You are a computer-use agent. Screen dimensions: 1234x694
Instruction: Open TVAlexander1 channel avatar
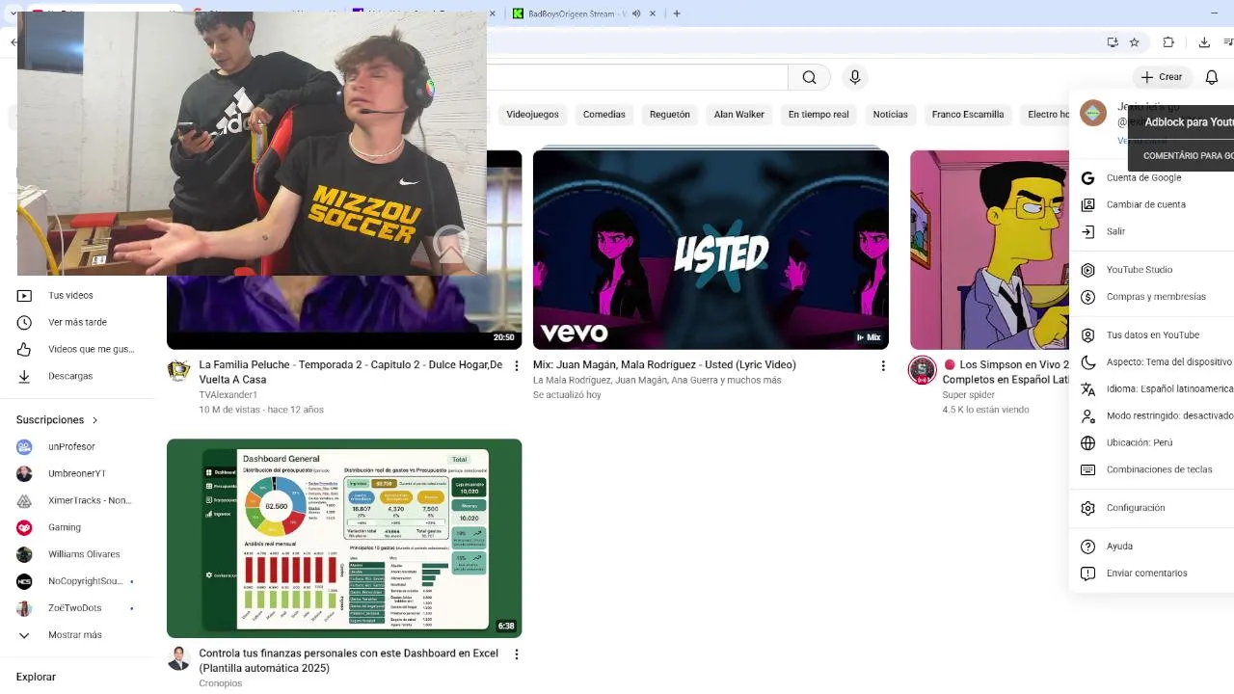click(x=178, y=370)
